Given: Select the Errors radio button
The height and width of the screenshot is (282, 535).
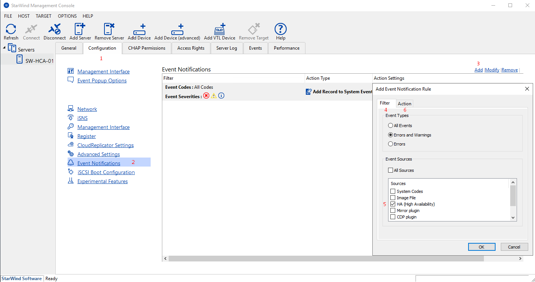Looking at the screenshot, I should pyautogui.click(x=391, y=144).
